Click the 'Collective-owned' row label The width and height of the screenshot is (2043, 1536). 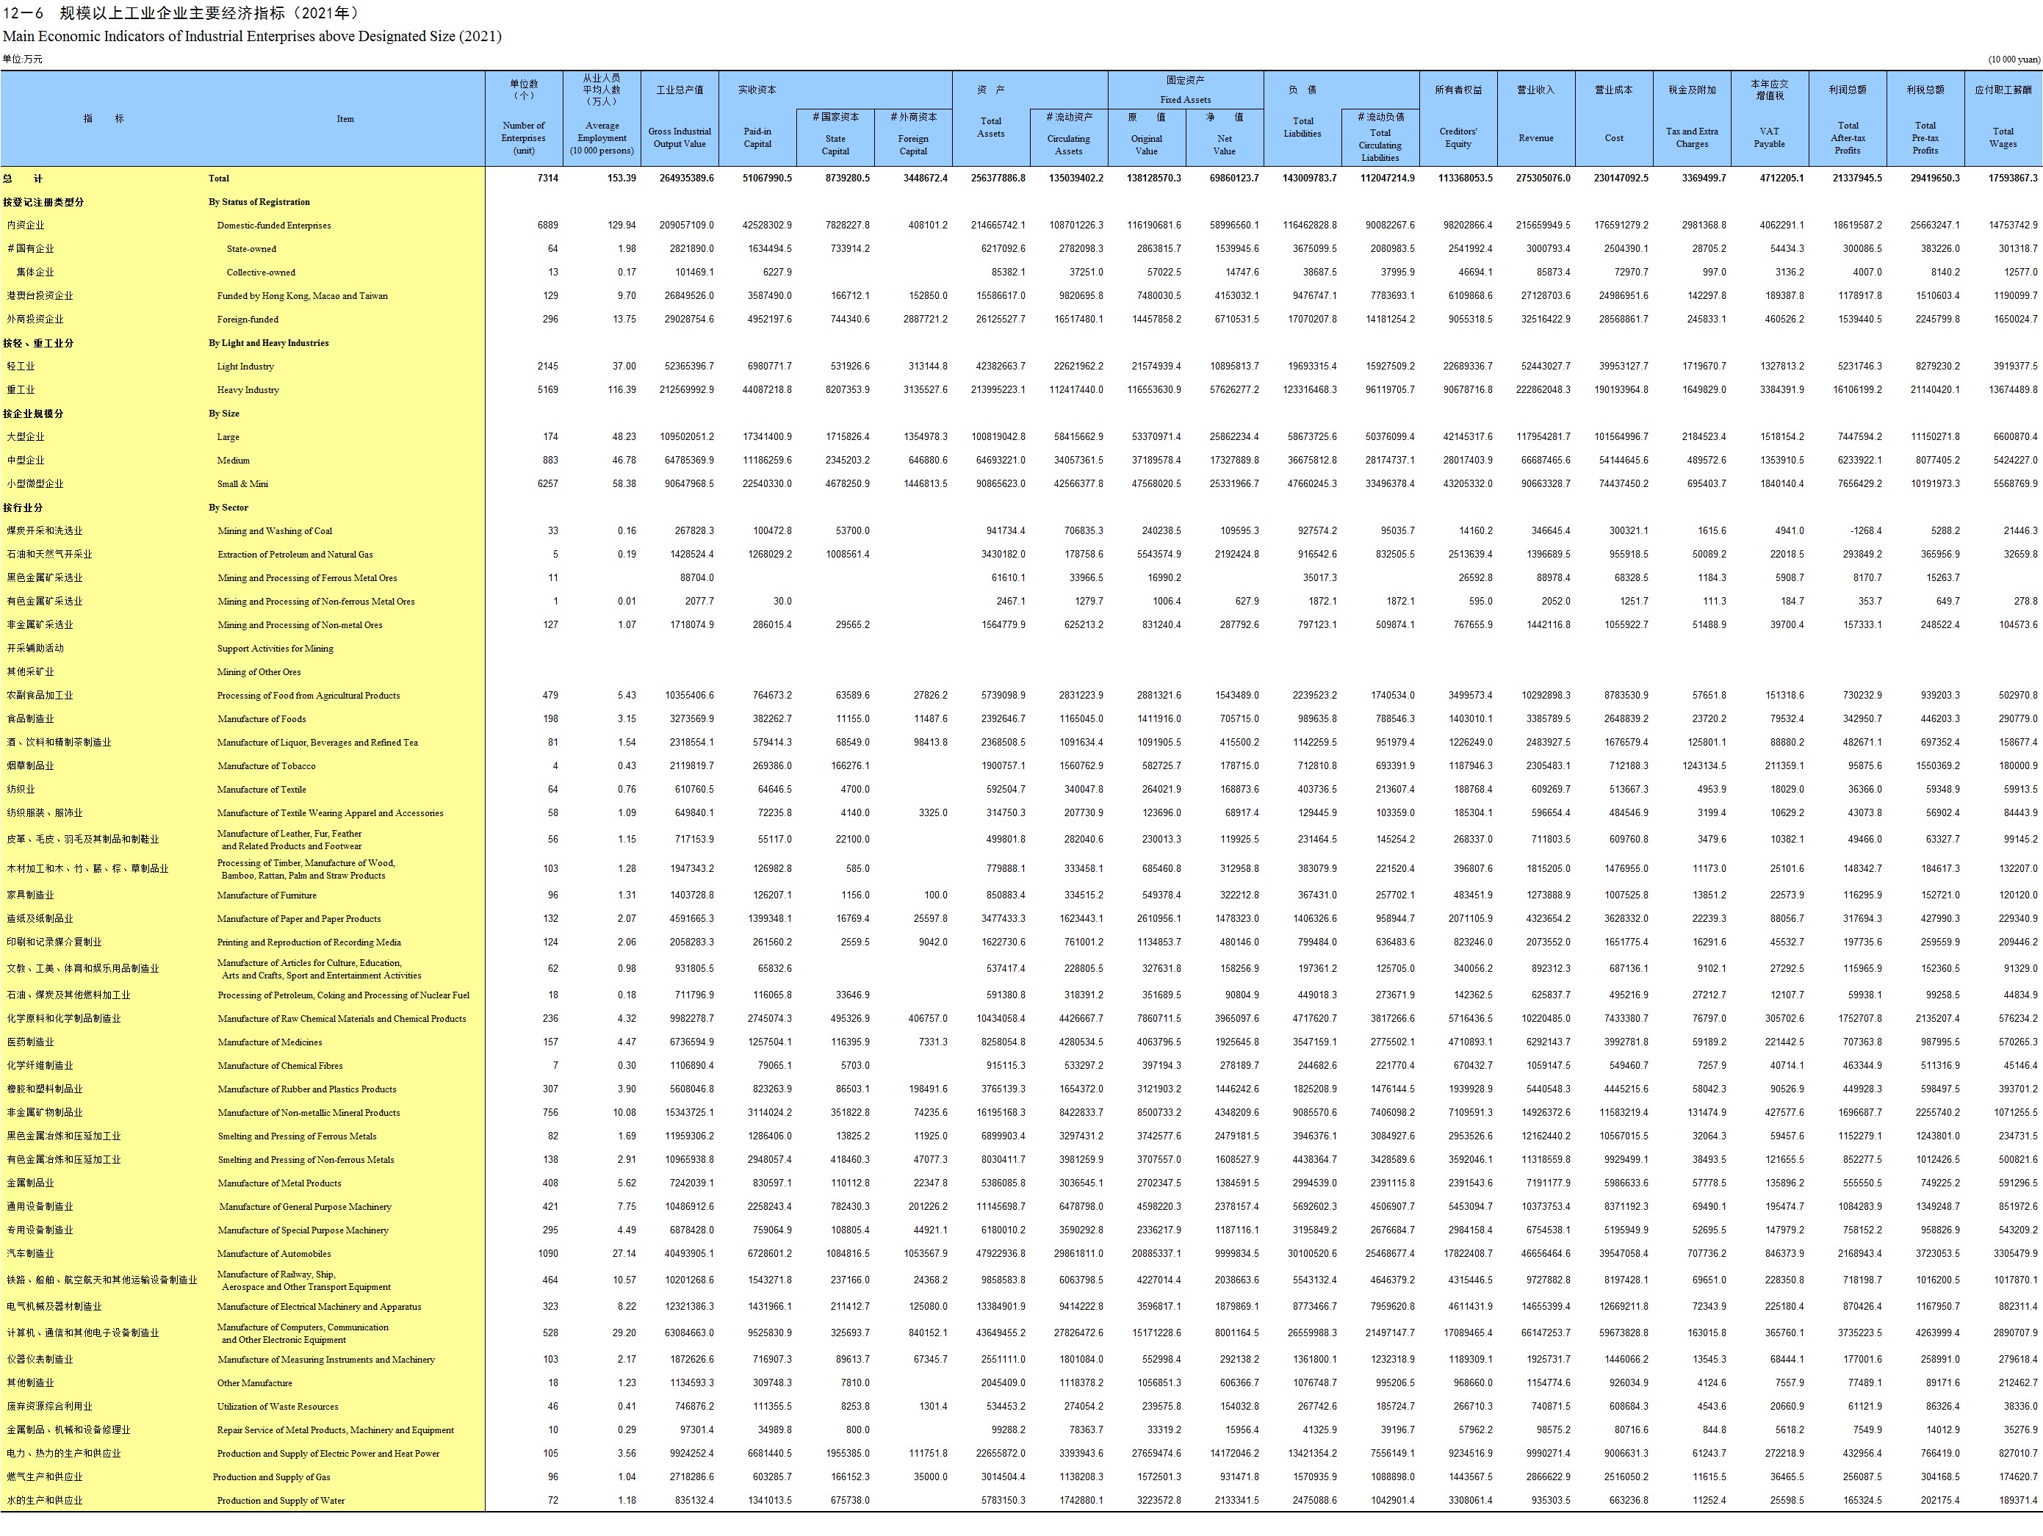[262, 273]
